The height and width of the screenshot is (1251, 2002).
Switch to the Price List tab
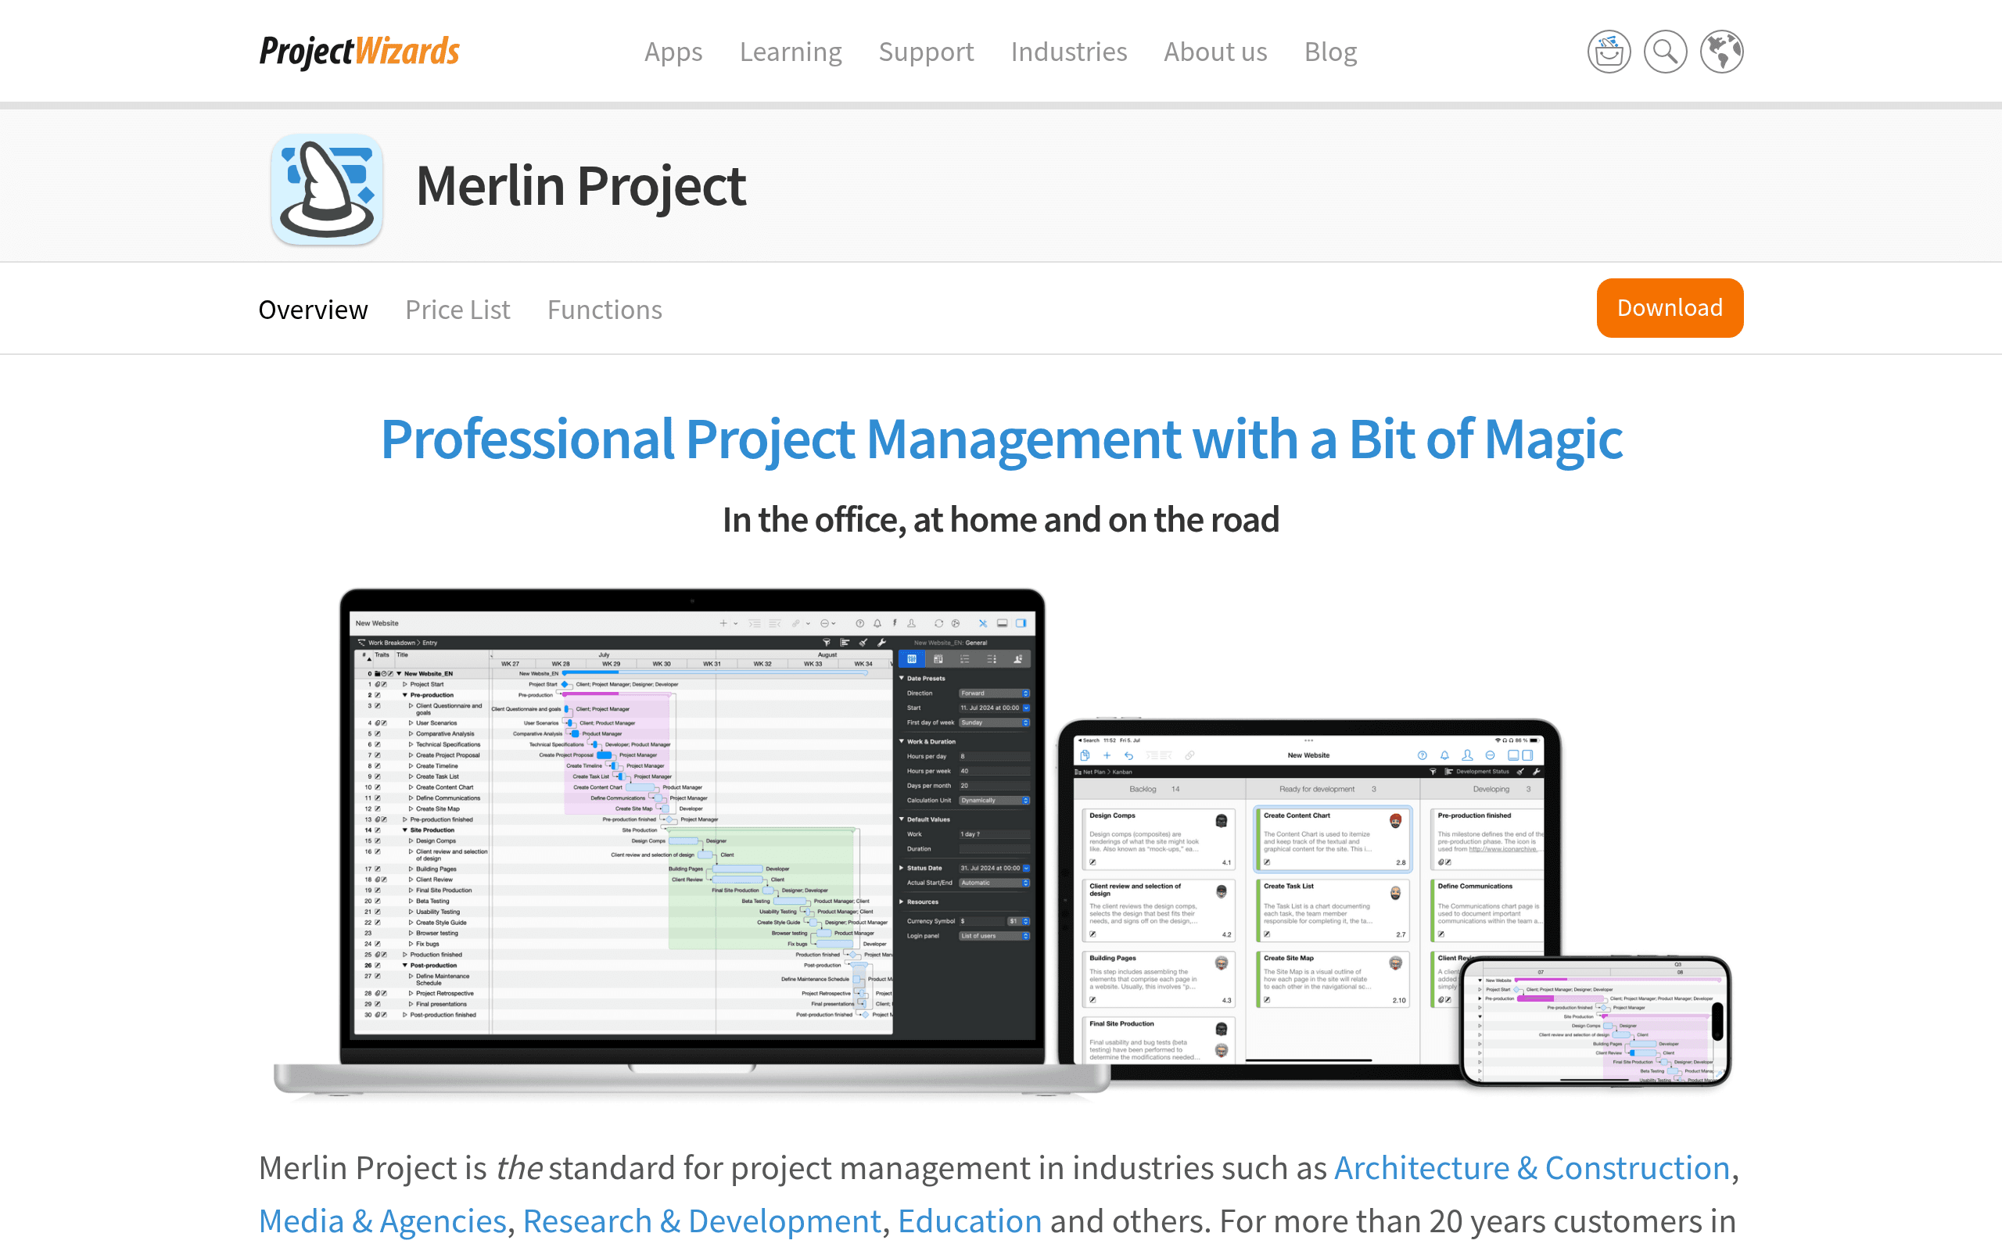pos(457,310)
